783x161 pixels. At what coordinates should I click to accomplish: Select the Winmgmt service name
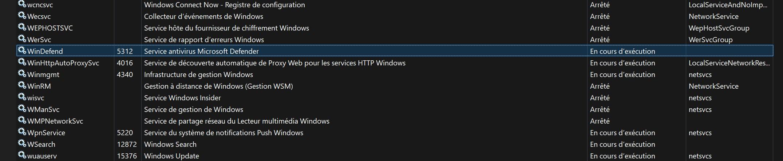(43, 75)
